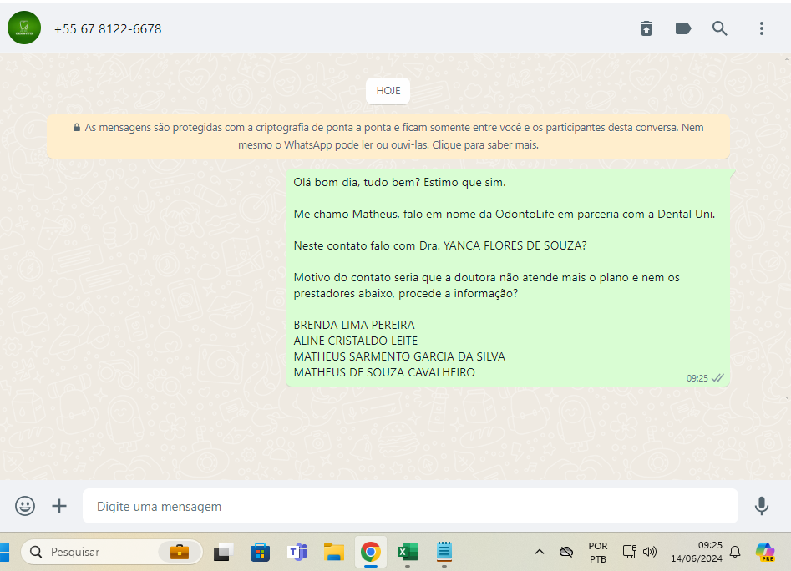The image size is (791, 571).
Task: Click the briefcase icon in search box
Action: [x=179, y=553]
